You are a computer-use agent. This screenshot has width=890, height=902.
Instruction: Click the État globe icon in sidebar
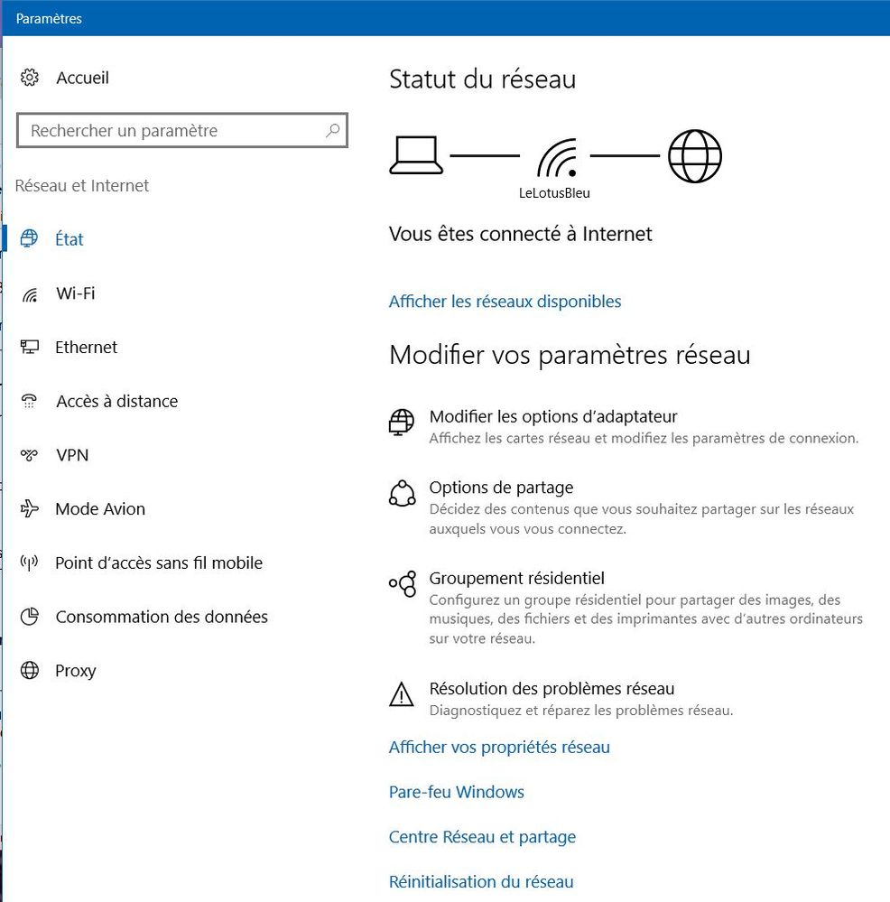[29, 238]
